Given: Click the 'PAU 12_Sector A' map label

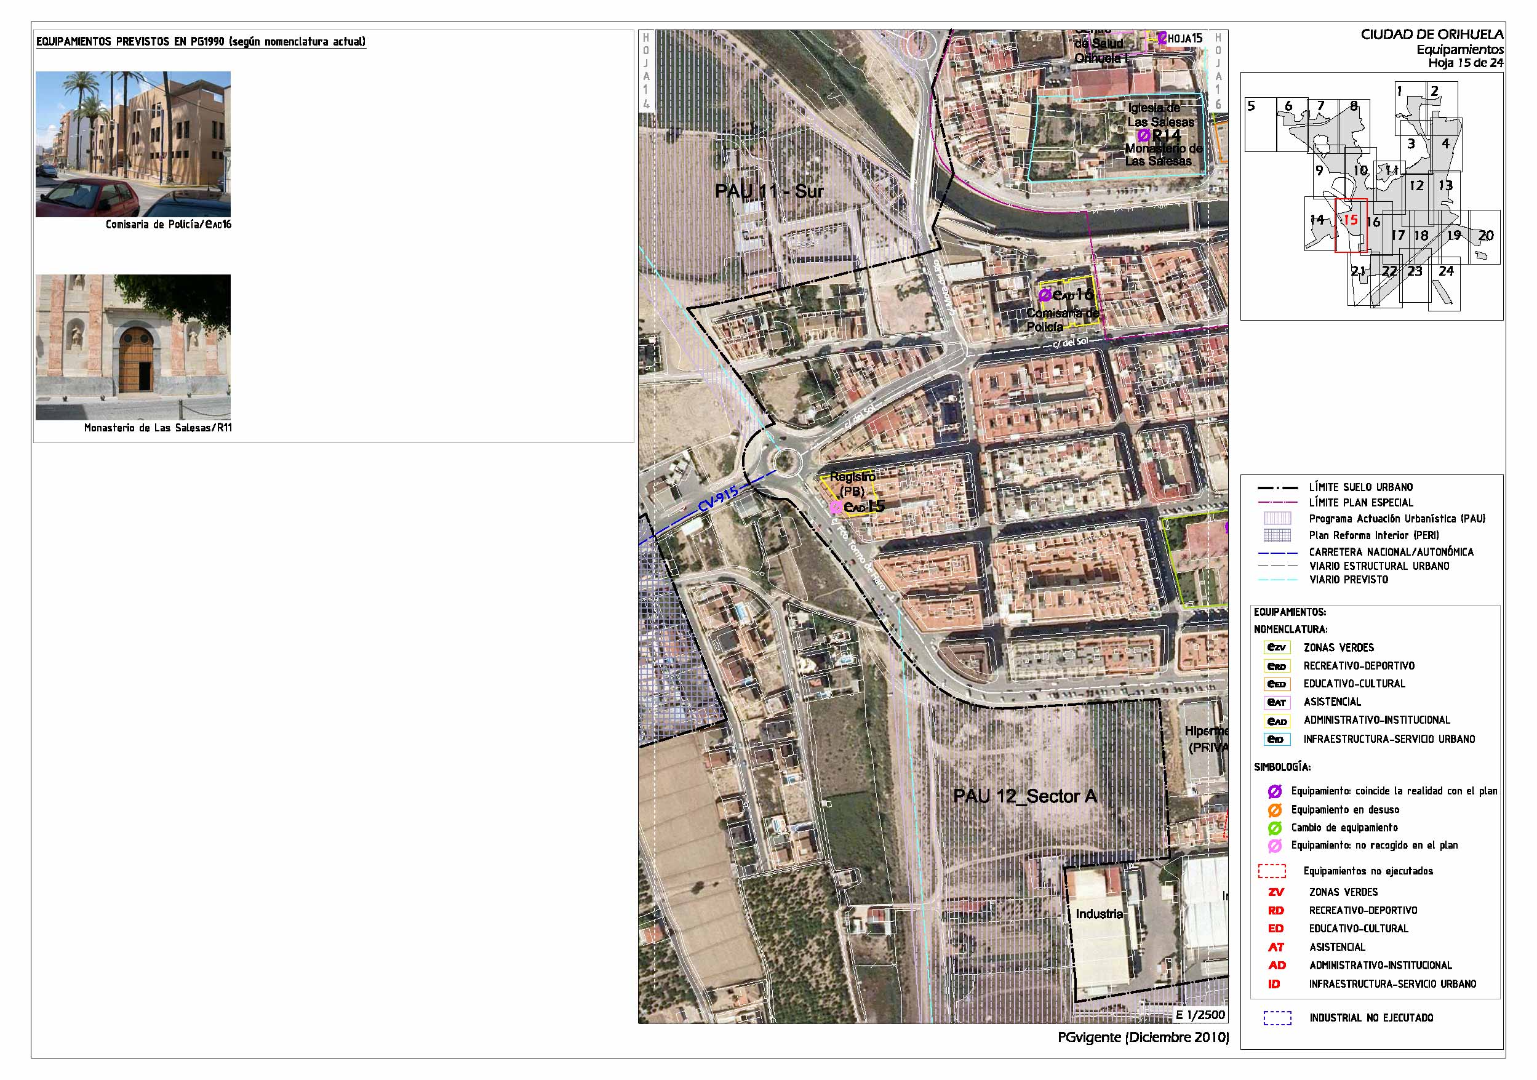Looking at the screenshot, I should [x=1025, y=796].
